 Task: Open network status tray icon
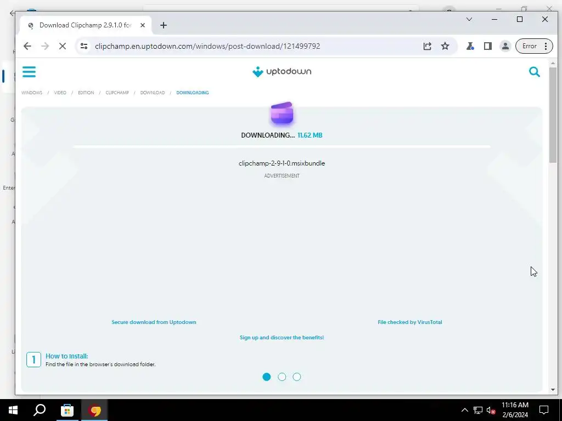coord(478,410)
